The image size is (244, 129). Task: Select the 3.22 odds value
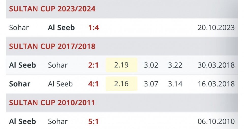(175, 65)
